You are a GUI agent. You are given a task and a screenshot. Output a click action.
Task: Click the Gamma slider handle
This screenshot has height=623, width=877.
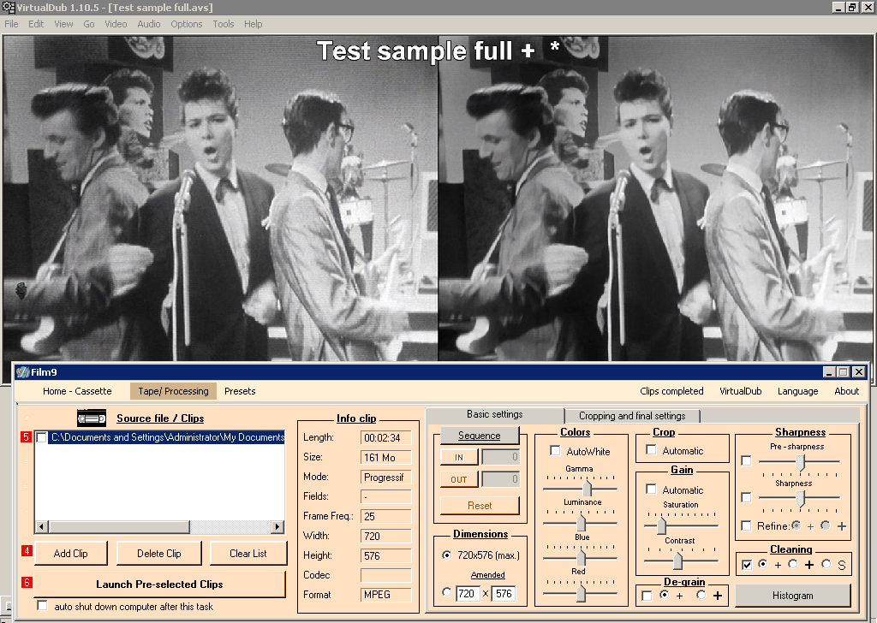click(588, 488)
